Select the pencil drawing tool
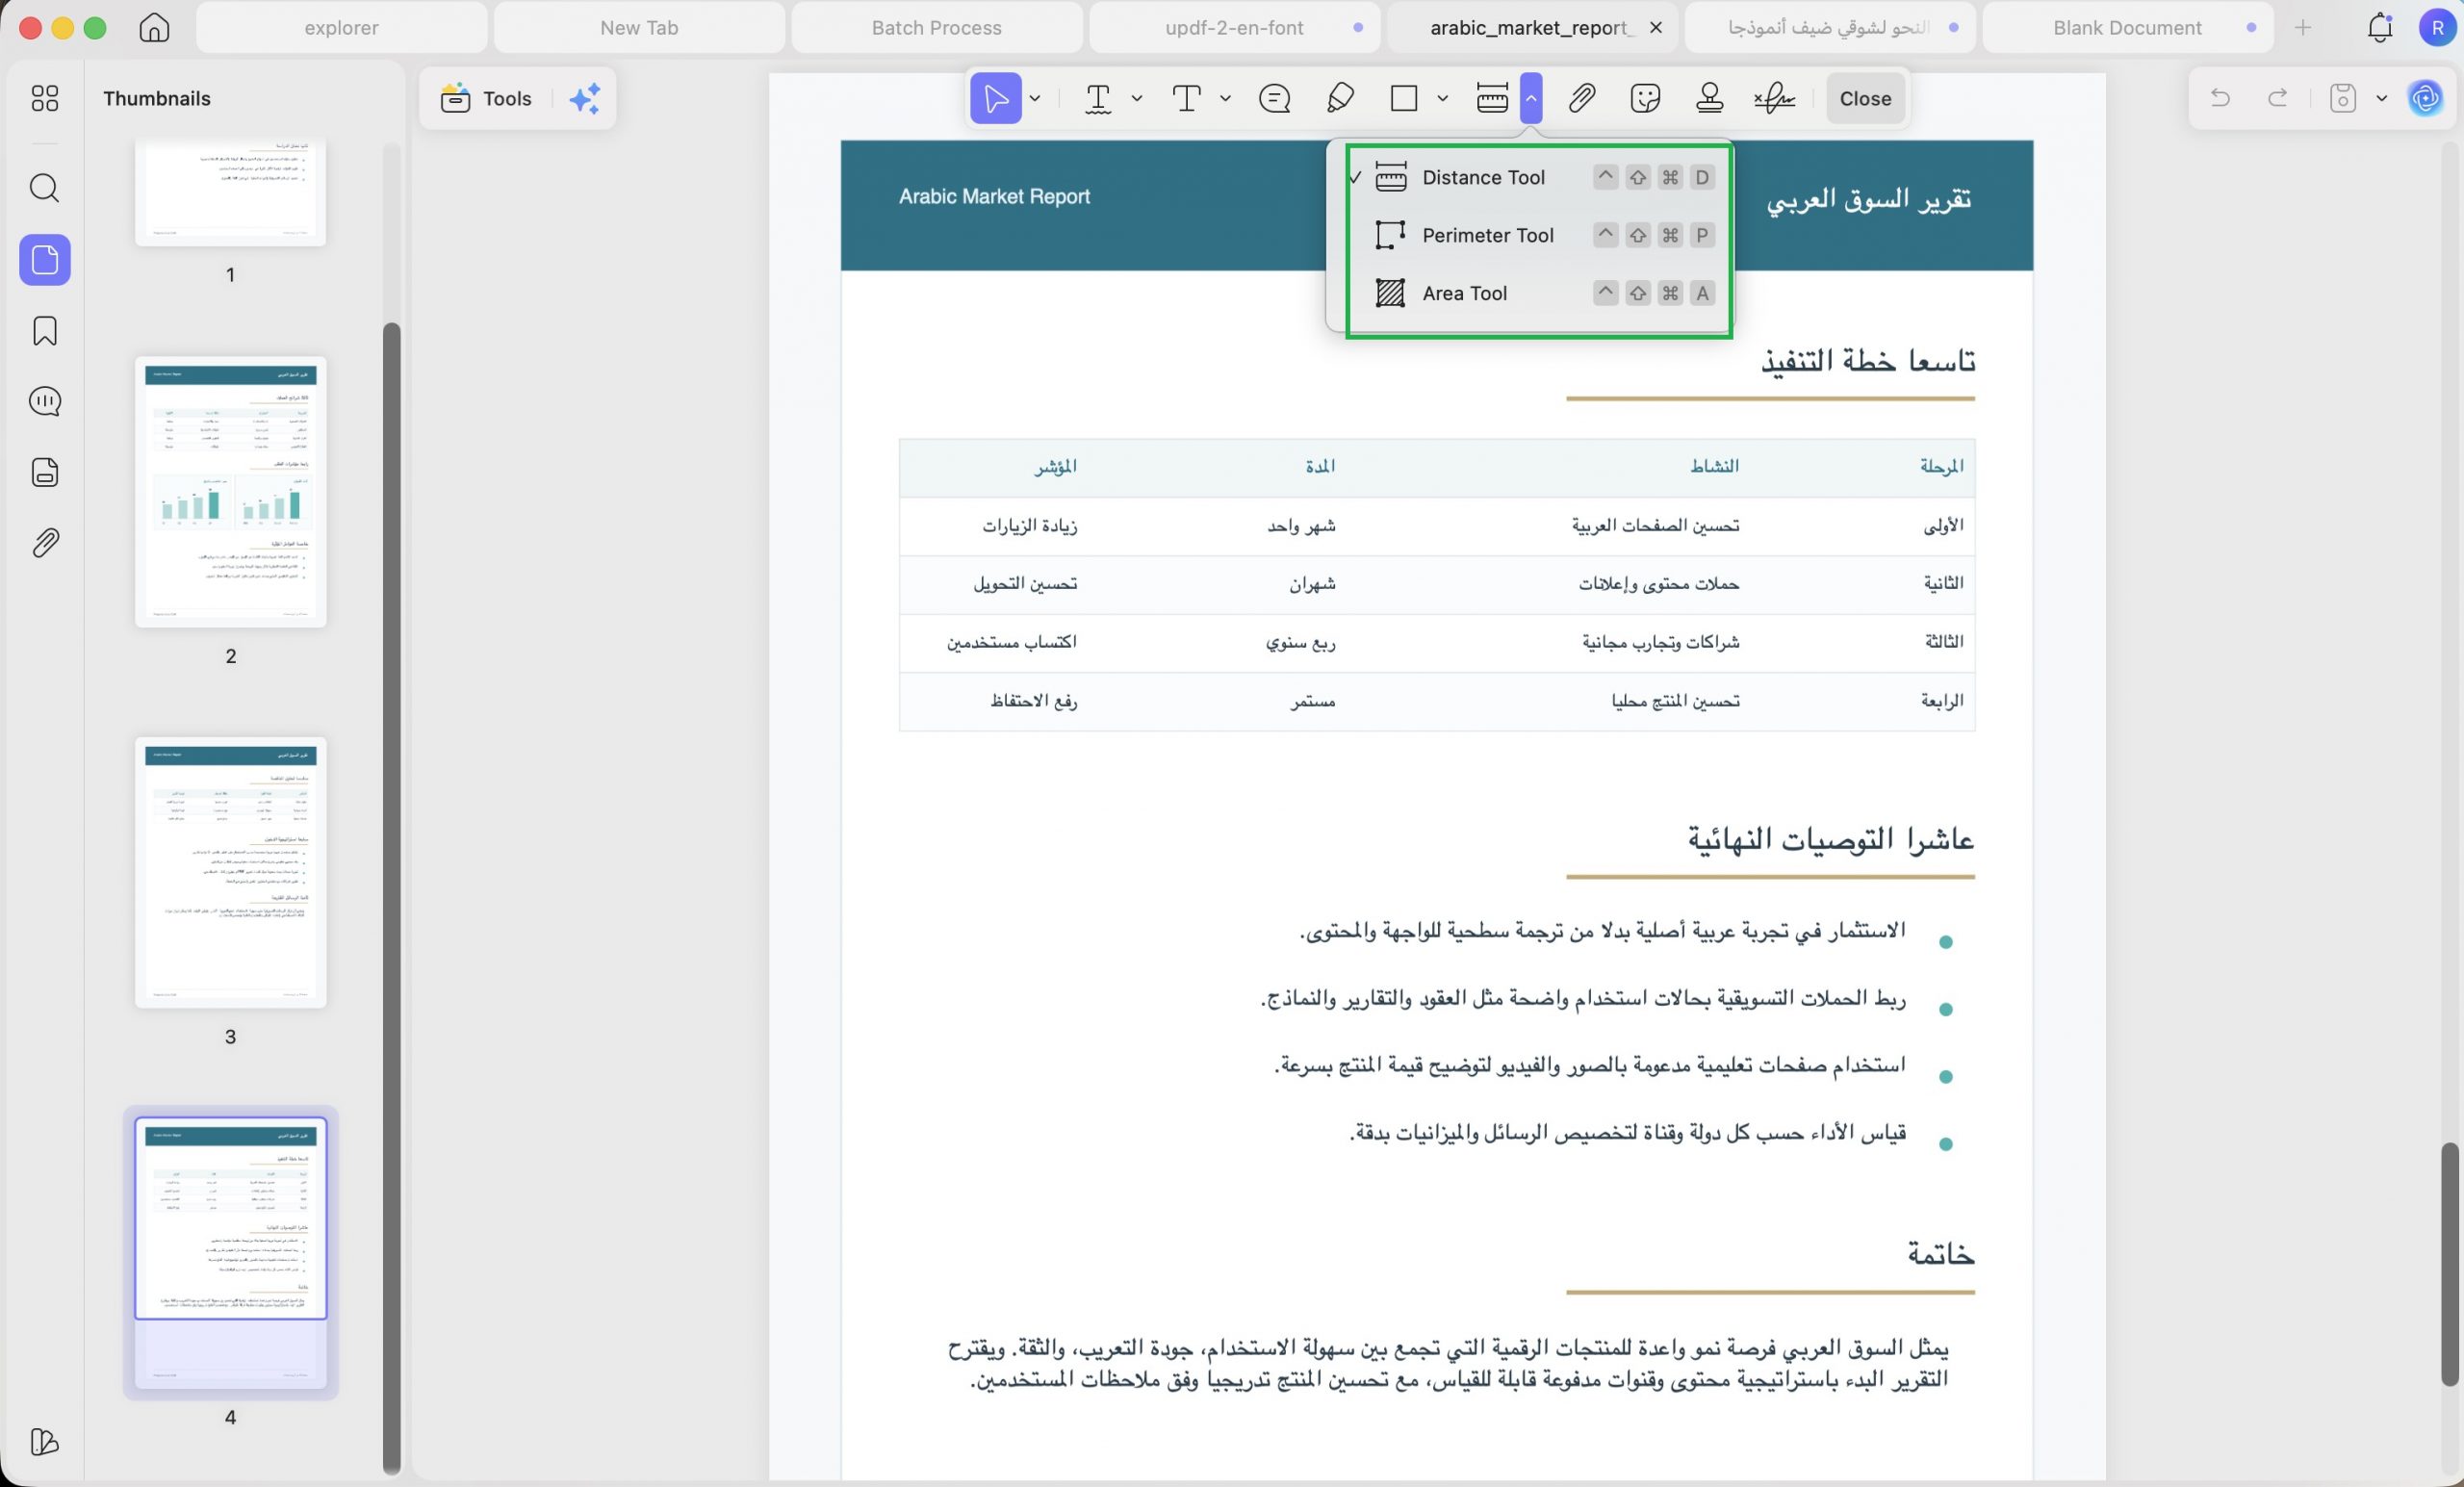This screenshot has height=1487, width=2464. pos(1340,98)
